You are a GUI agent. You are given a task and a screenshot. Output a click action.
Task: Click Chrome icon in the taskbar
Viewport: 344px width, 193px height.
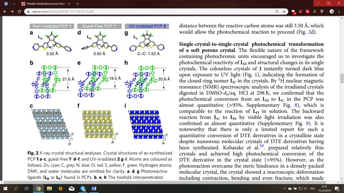[x=38, y=188]
